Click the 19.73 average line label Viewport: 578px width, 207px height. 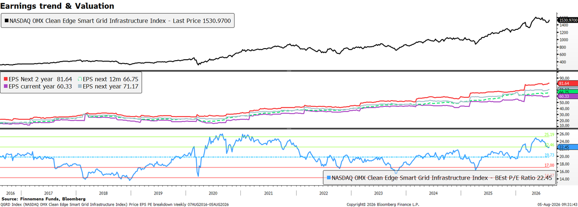(550, 155)
